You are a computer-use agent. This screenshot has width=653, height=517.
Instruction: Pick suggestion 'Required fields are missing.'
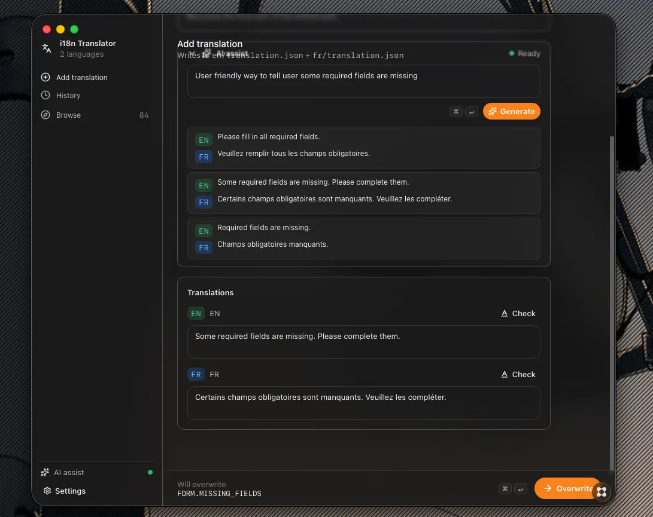(x=363, y=238)
